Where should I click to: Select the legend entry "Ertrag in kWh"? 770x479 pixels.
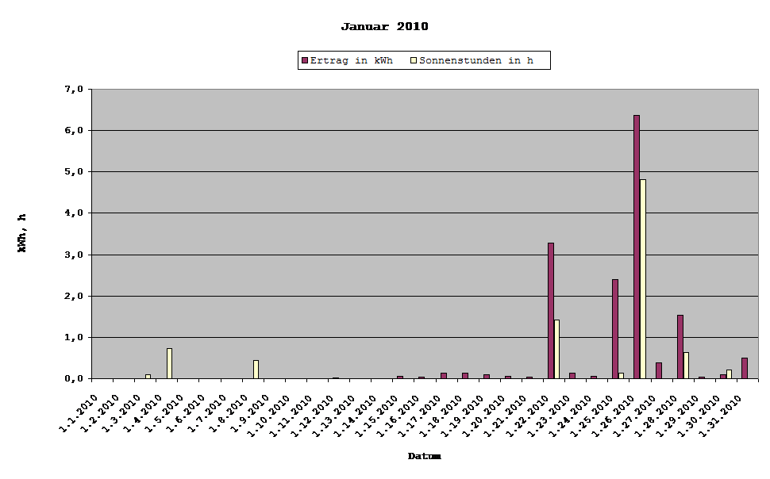click(x=352, y=59)
